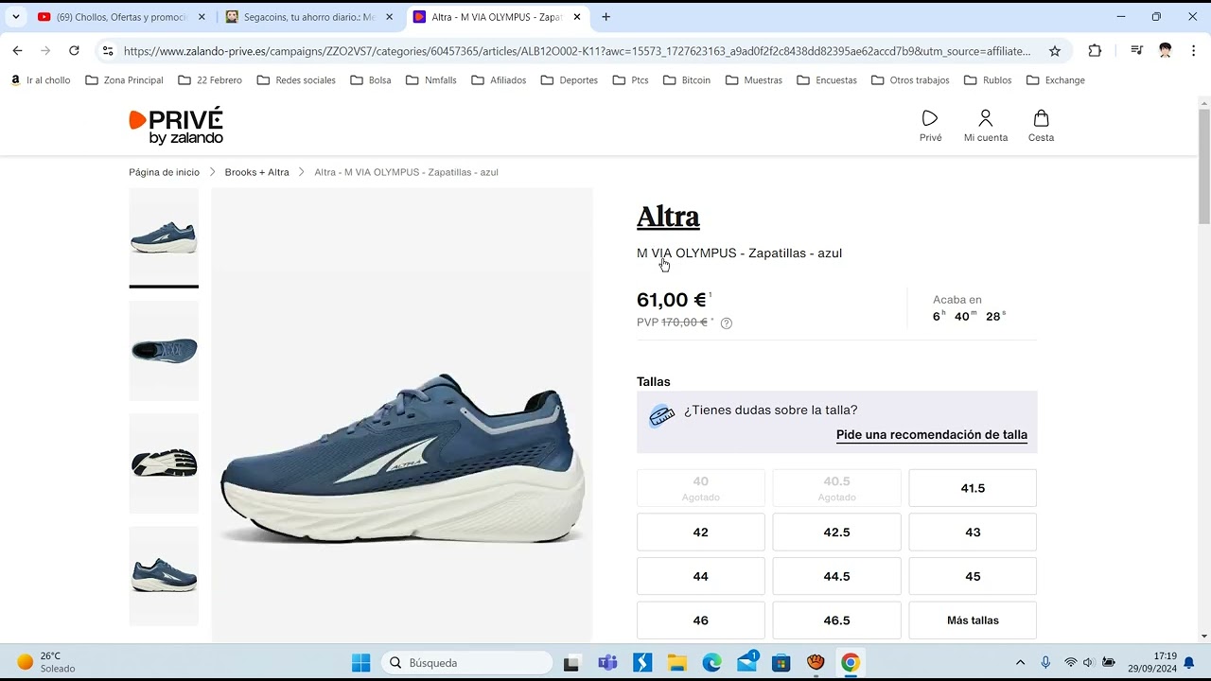This screenshot has height=681, width=1211.
Task: Click the Google Chrome taskbar icon
Action: click(x=851, y=663)
